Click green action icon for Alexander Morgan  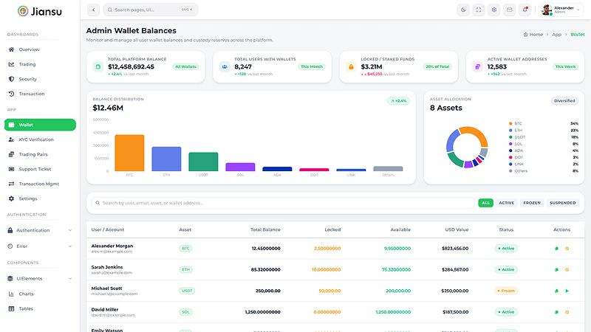[557, 249]
